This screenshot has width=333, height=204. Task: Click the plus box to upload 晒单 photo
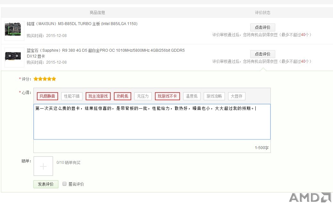(x=43, y=166)
